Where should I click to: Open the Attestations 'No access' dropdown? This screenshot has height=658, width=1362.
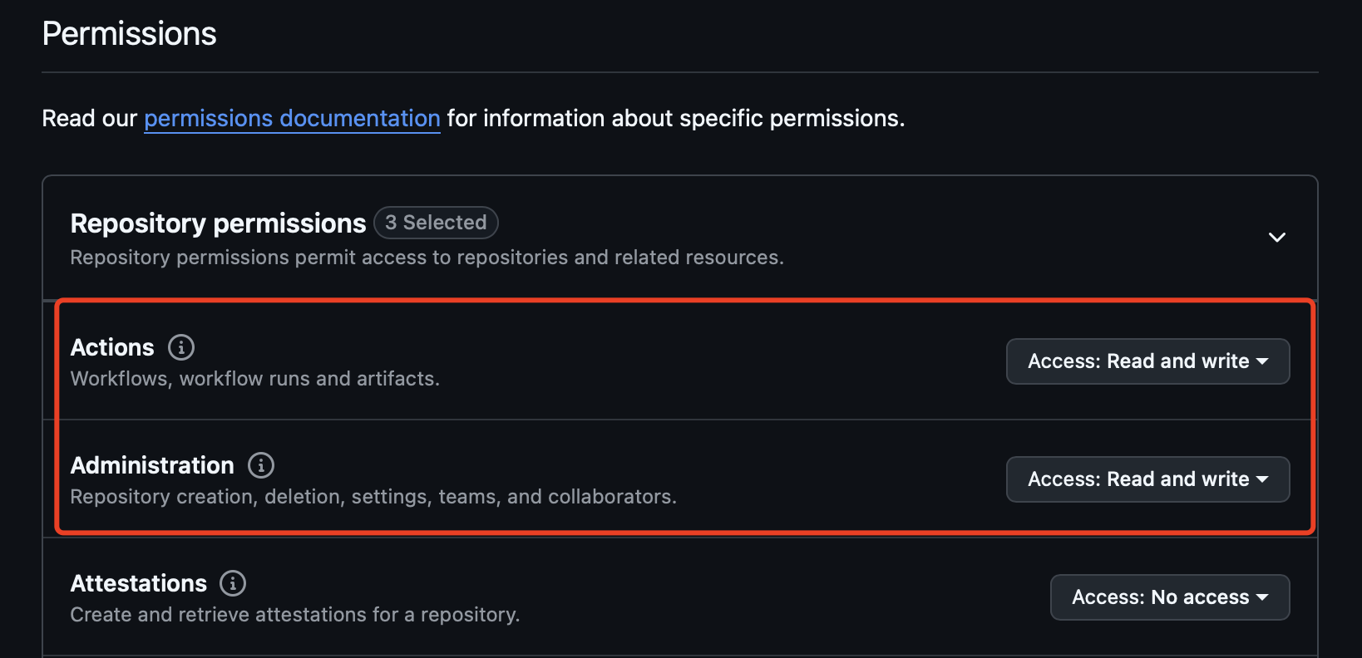point(1169,597)
